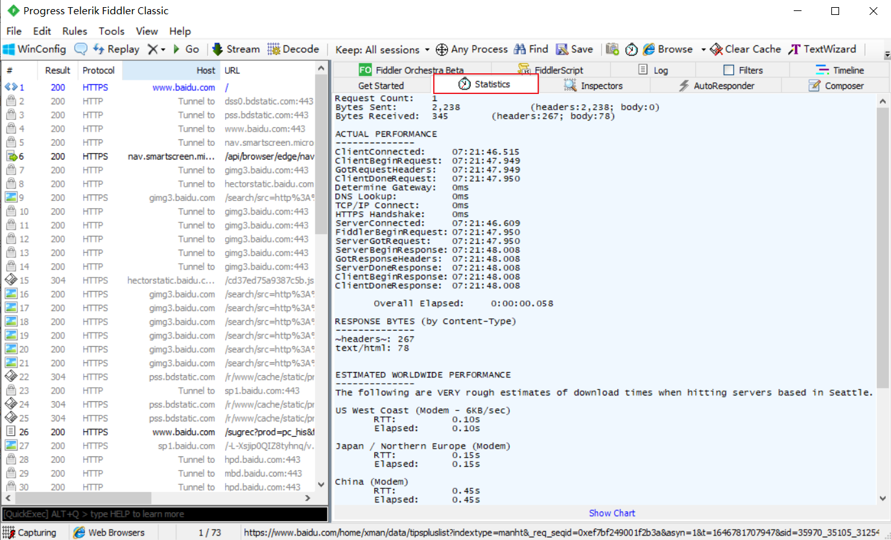
Task: Open Find sessions binoculars tool
Action: click(x=531, y=49)
